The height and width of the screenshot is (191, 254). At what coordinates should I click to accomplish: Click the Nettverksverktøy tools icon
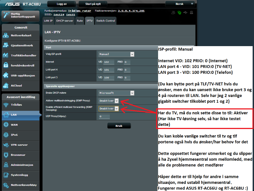point(6,185)
